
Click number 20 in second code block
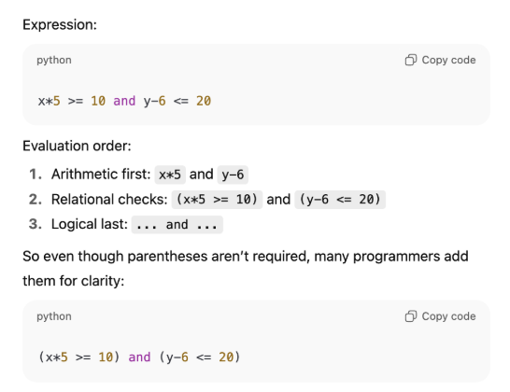pyautogui.click(x=226, y=357)
